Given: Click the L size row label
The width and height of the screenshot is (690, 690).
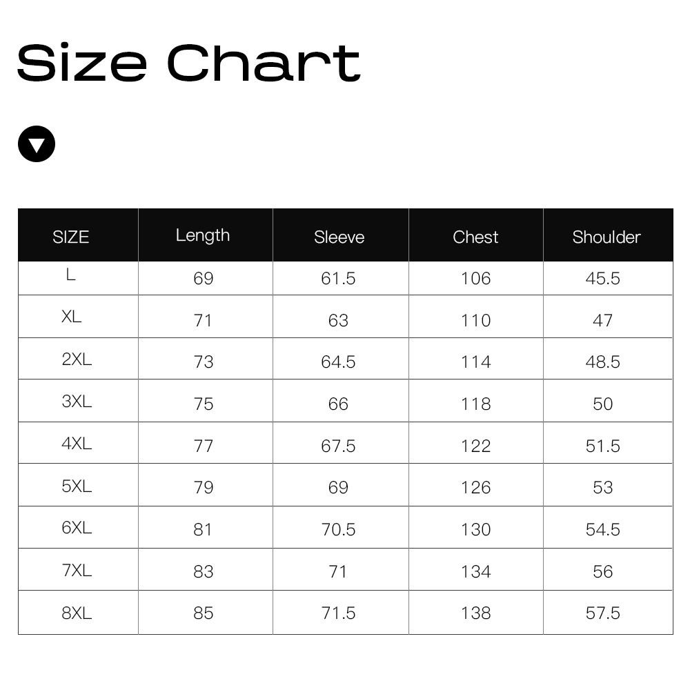Looking at the screenshot, I should pyautogui.click(x=70, y=275).
